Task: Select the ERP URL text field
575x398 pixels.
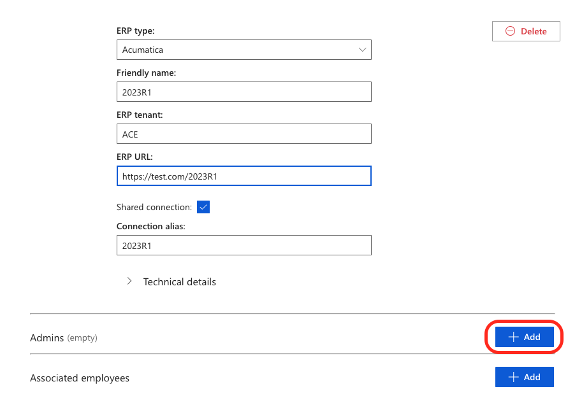Action: [x=244, y=176]
